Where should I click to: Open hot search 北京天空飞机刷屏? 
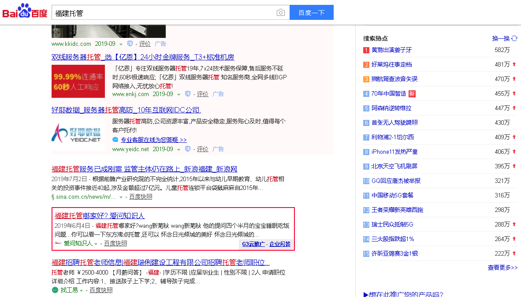pyautogui.click(x=394, y=166)
